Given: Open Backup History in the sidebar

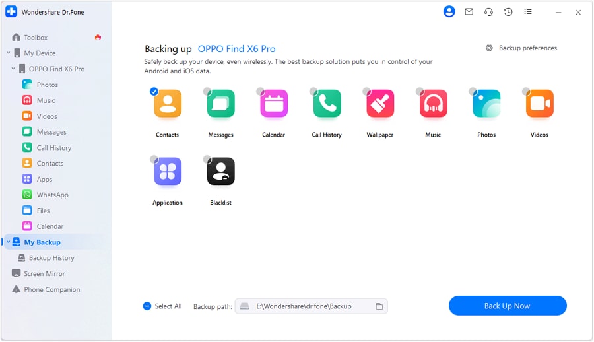Looking at the screenshot, I should (46, 258).
